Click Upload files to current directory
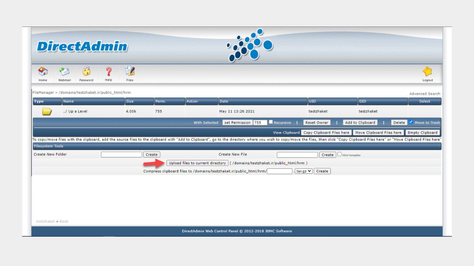The width and height of the screenshot is (474, 266). (197, 163)
